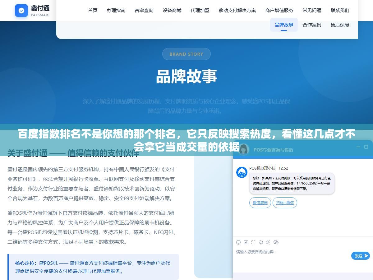Click the chat header avatar picture
This screenshot has height=280, width=373.
point(244,149)
